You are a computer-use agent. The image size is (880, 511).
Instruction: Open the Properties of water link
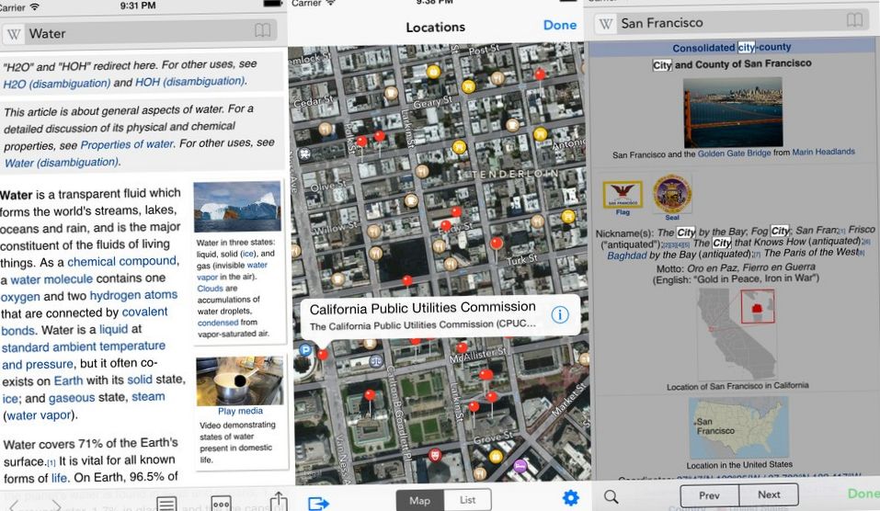(128, 144)
